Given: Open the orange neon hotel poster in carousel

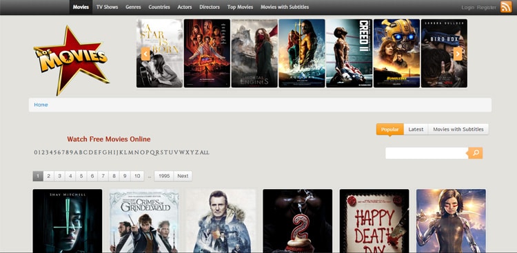Looking at the screenshot, I should click(x=207, y=54).
